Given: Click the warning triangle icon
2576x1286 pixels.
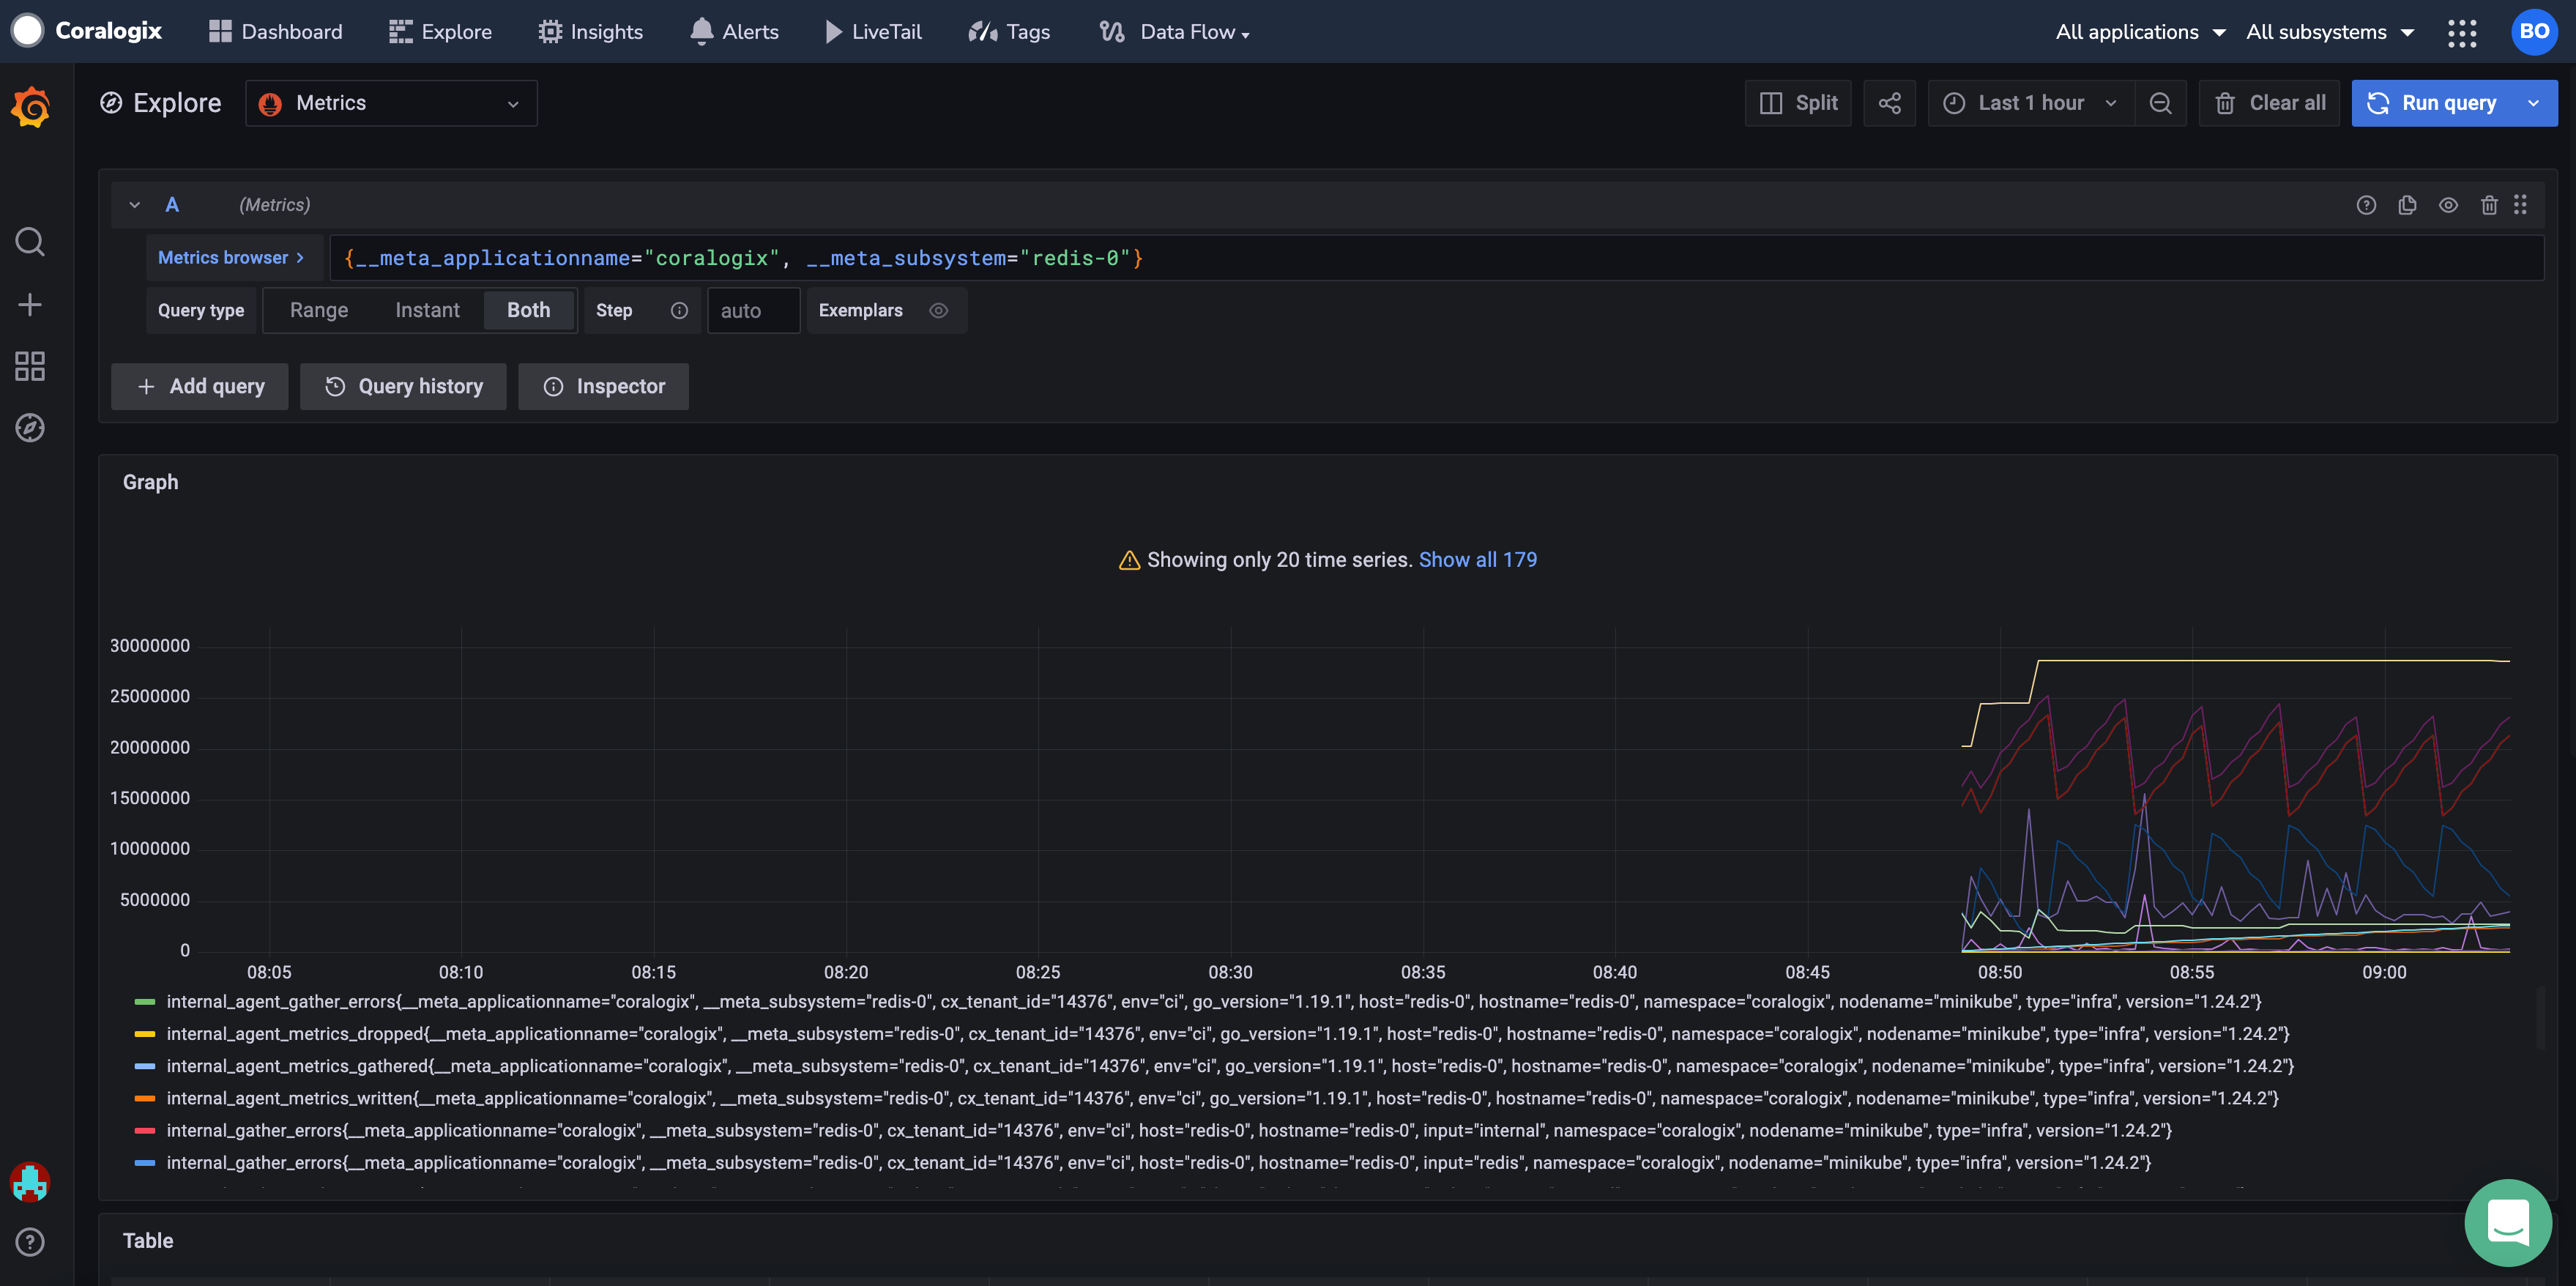Looking at the screenshot, I should coord(1129,560).
